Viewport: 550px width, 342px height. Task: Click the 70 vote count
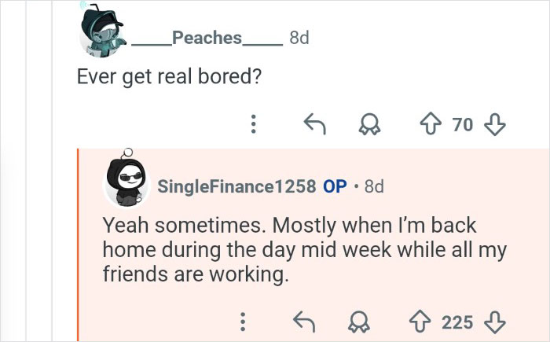pos(463,123)
